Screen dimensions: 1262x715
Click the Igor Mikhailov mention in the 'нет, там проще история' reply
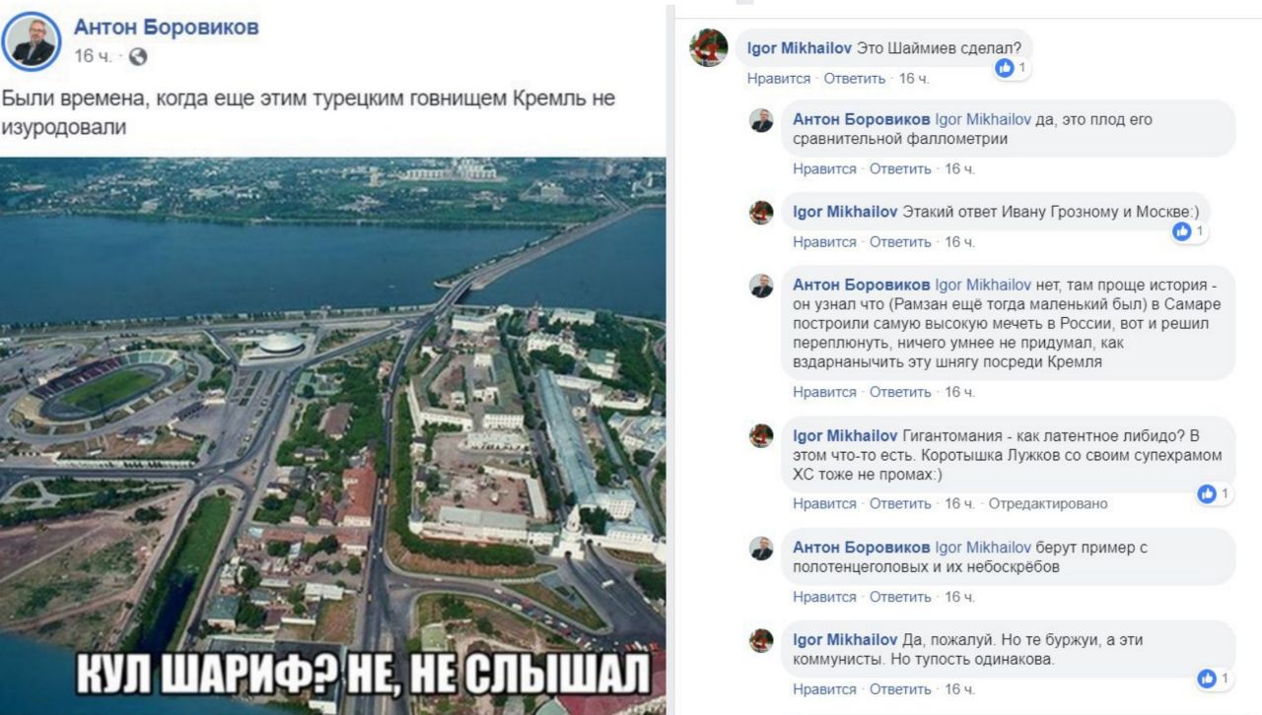pos(983,286)
